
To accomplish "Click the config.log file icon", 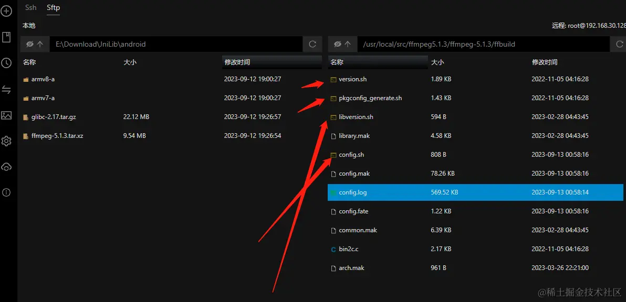I will point(333,192).
